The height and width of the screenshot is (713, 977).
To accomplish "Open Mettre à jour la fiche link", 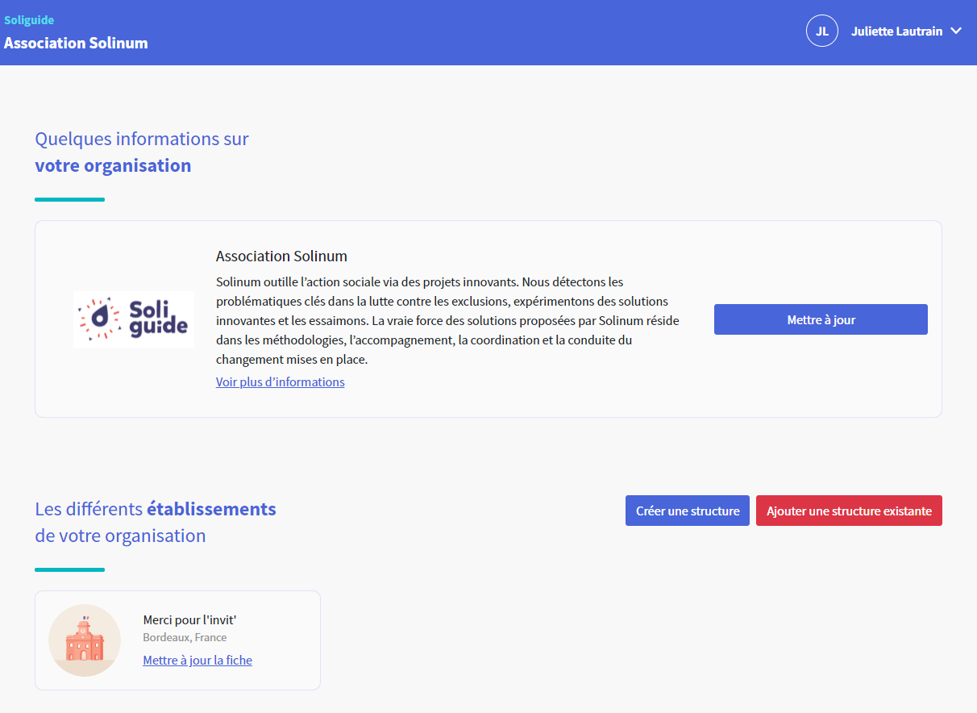I will 197,661.
